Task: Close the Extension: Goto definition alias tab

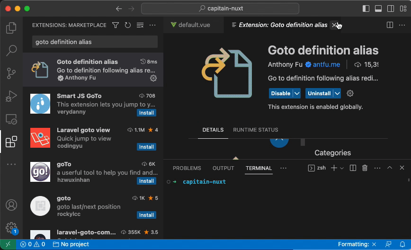Action: click(x=334, y=25)
